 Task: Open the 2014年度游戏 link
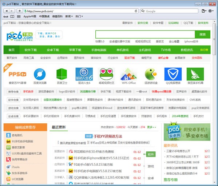[180, 116]
